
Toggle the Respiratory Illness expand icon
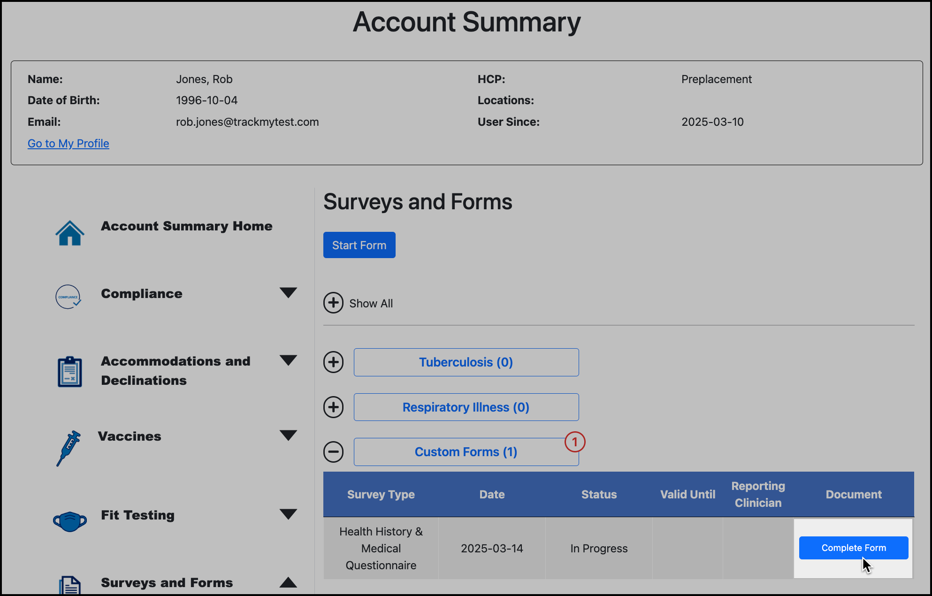(x=334, y=407)
